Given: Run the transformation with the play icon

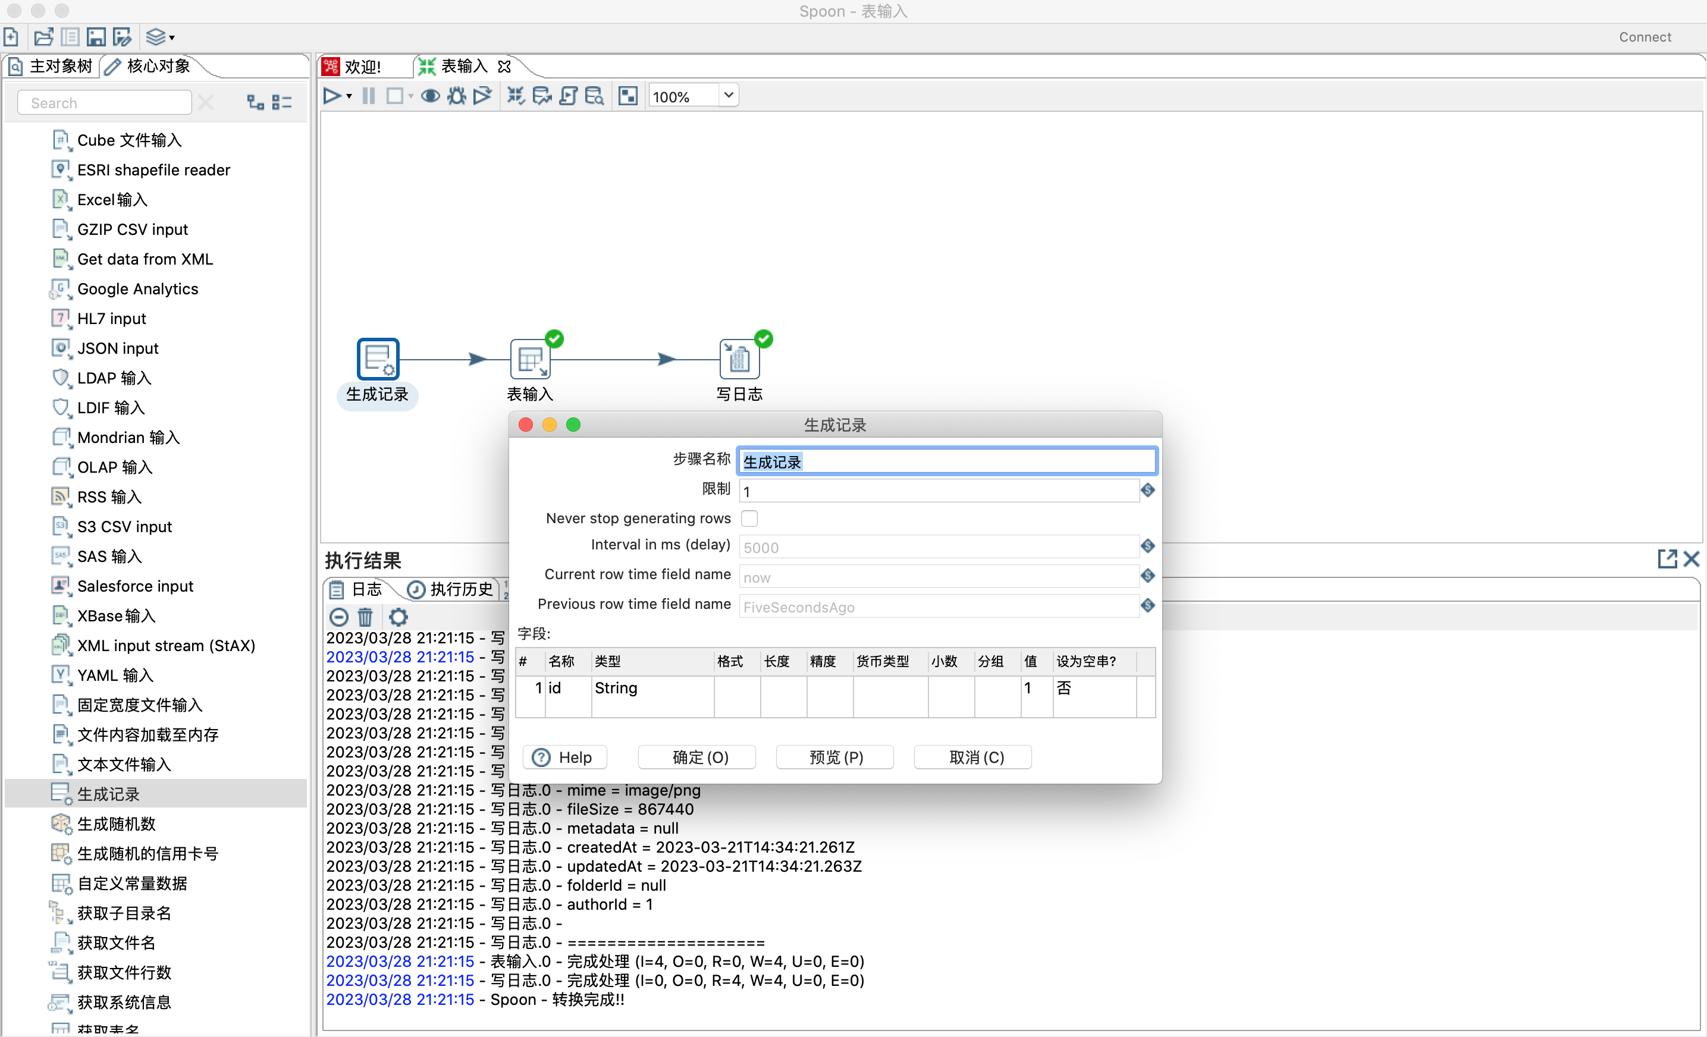Looking at the screenshot, I should pyautogui.click(x=332, y=96).
